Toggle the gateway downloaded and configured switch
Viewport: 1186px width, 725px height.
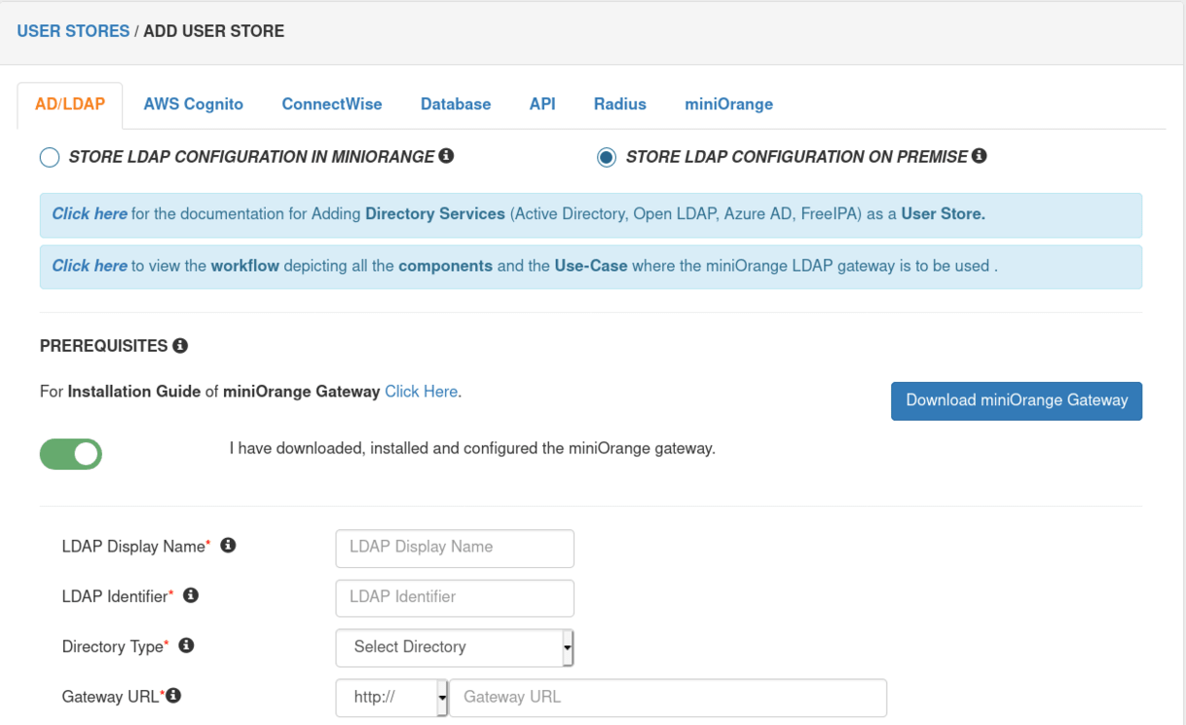pos(71,454)
